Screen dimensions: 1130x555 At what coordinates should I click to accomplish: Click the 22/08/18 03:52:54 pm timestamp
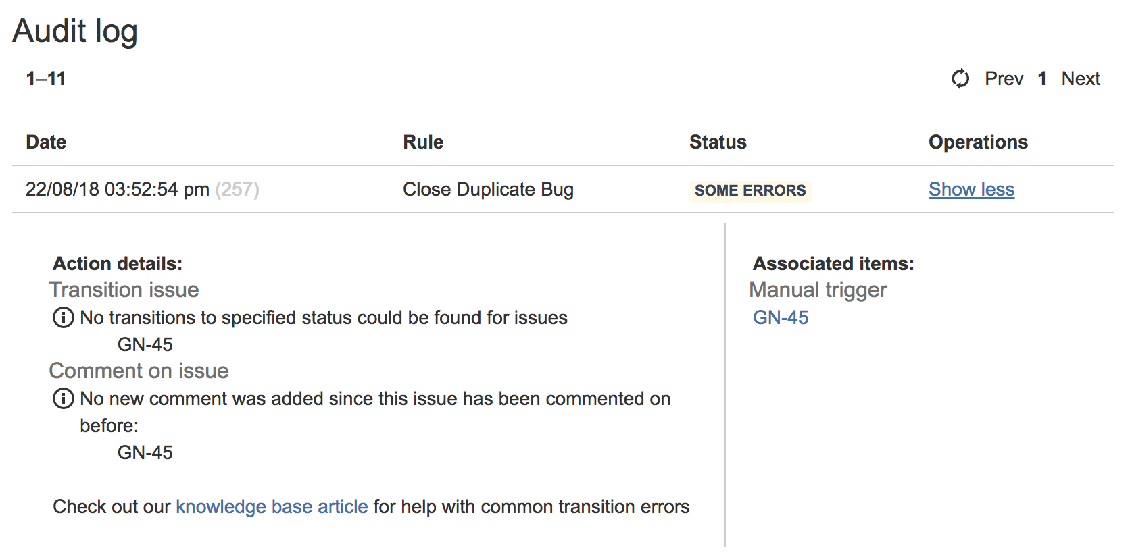coord(117,190)
